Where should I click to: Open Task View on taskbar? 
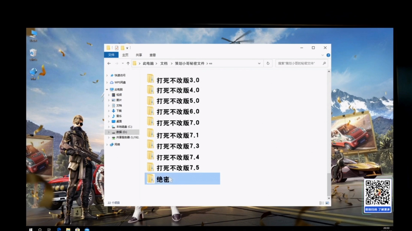click(x=49, y=230)
